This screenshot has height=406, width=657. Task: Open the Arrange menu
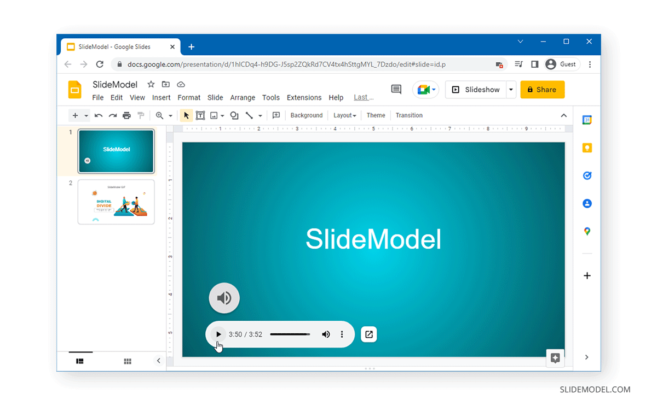pyautogui.click(x=243, y=98)
